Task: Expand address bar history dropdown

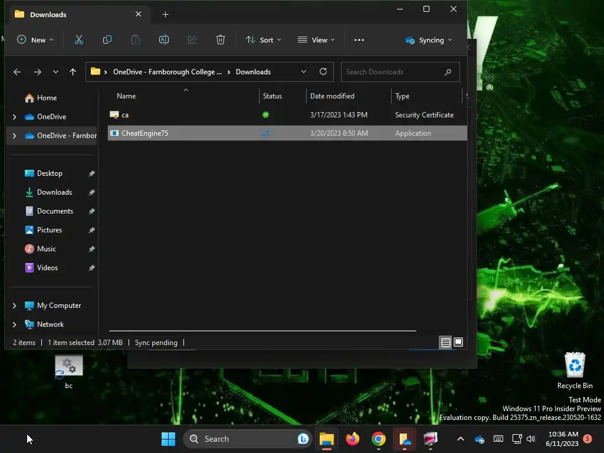Action: 304,71
